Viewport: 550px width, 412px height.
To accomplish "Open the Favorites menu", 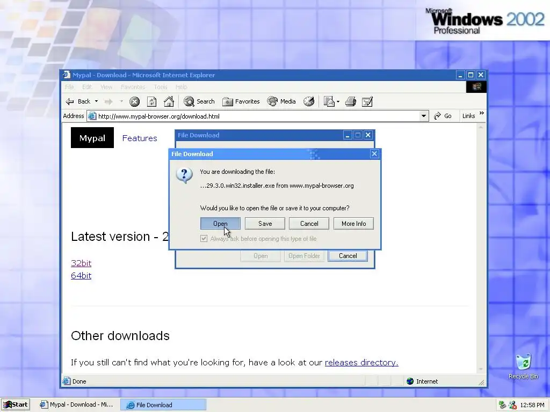I will 133,87.
